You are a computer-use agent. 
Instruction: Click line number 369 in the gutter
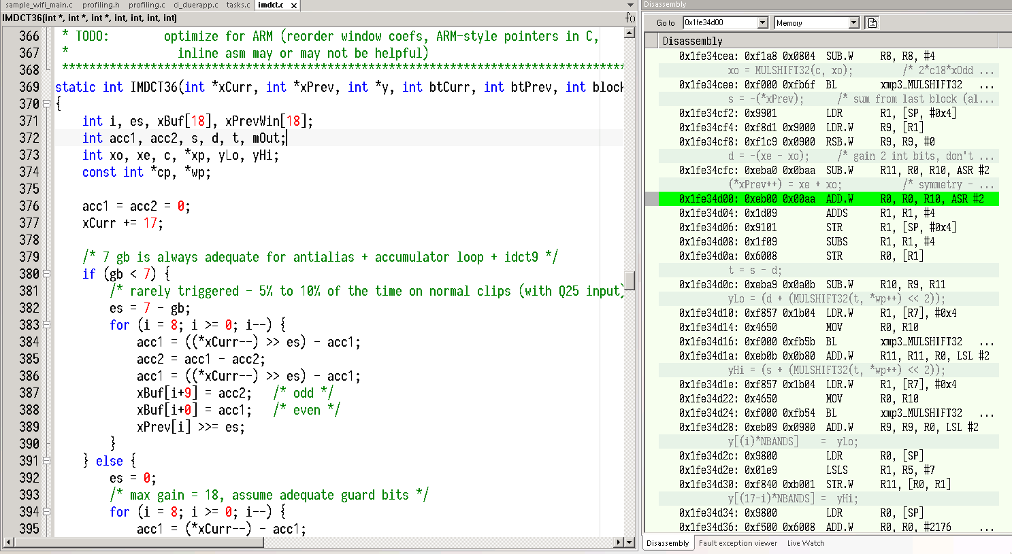(x=29, y=87)
